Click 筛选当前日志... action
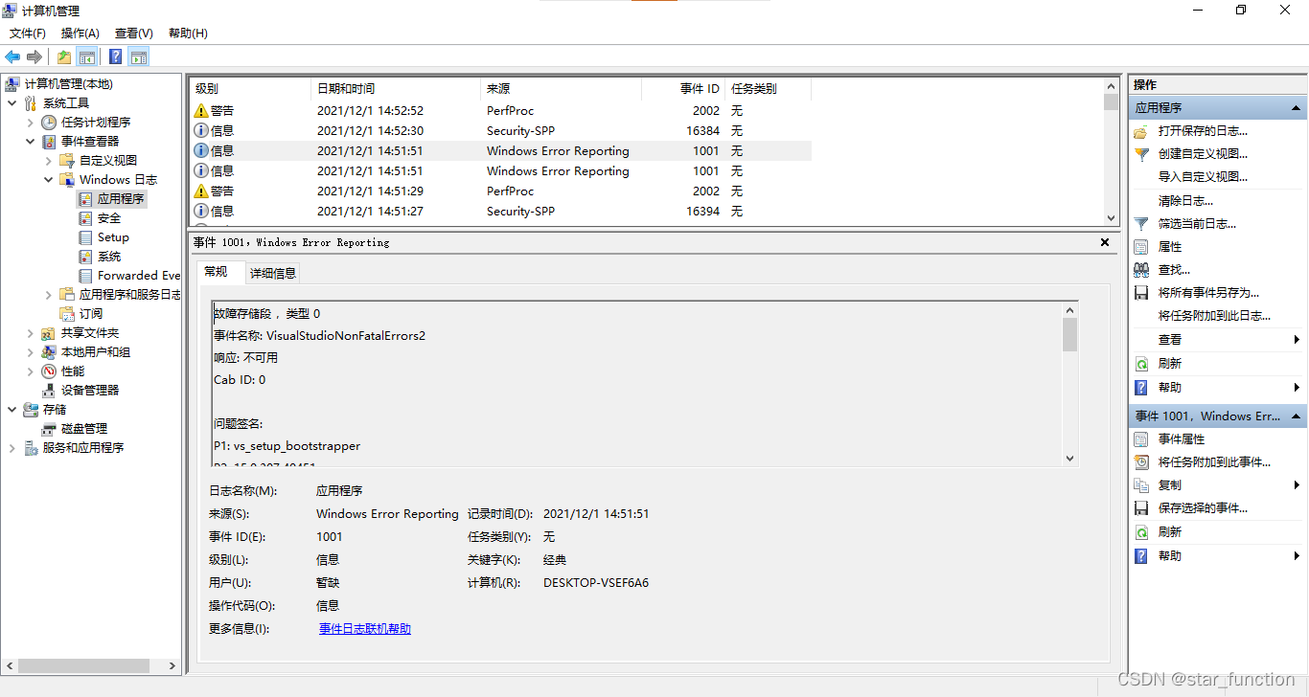The image size is (1309, 697). tap(1197, 224)
